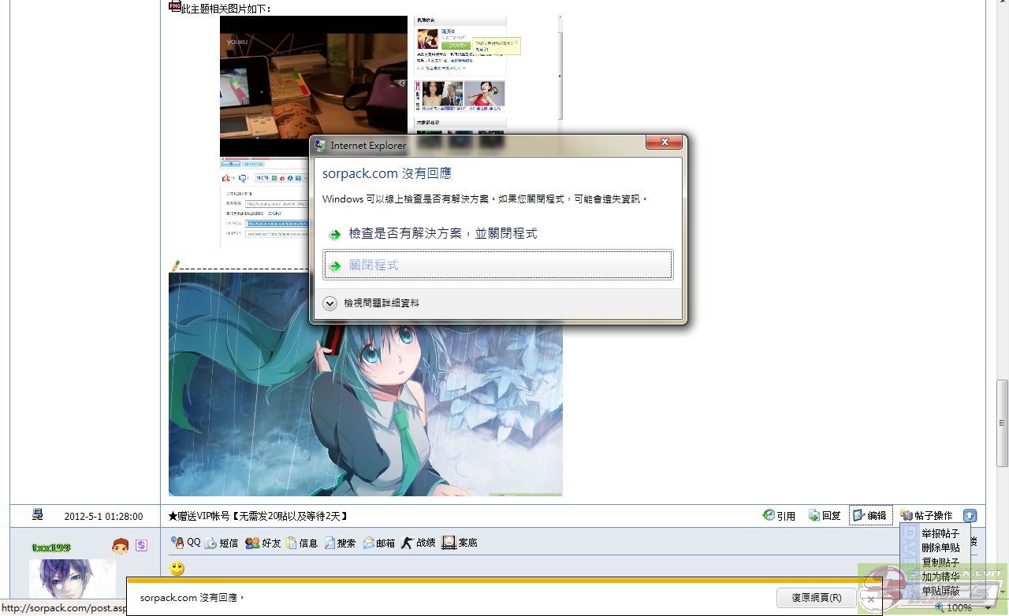Open 短信 short message icon

coord(210,543)
